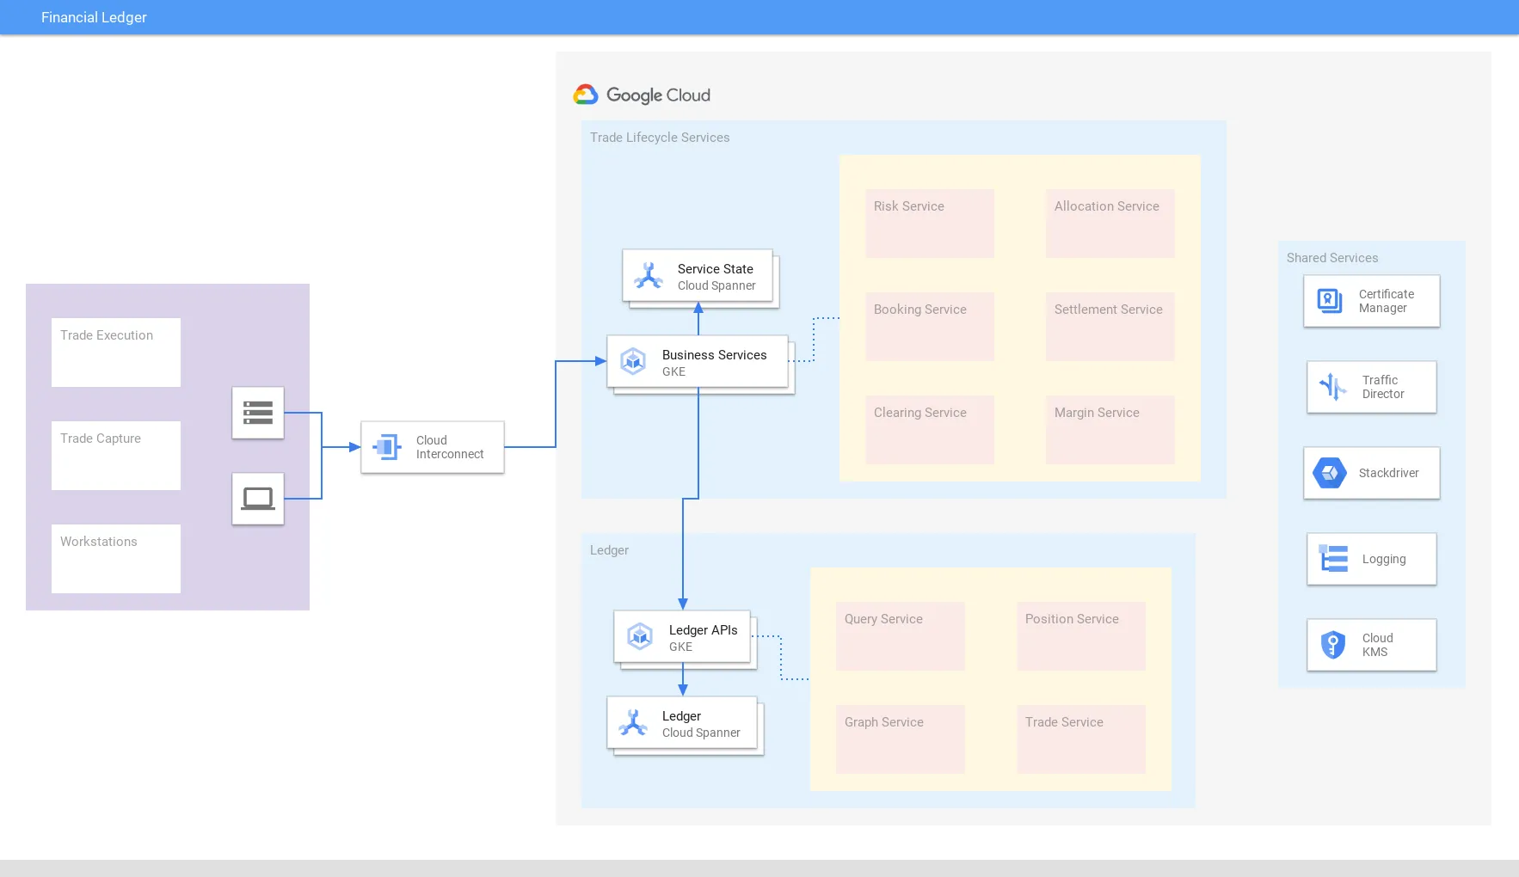
Task: Click the Logging icon
Action: 1333,559
